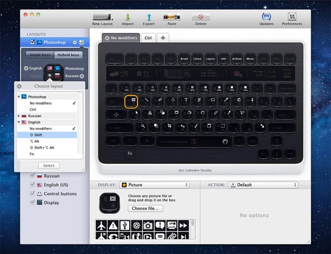Click the Choose file... button
This screenshot has width=331, height=254.
click(145, 209)
